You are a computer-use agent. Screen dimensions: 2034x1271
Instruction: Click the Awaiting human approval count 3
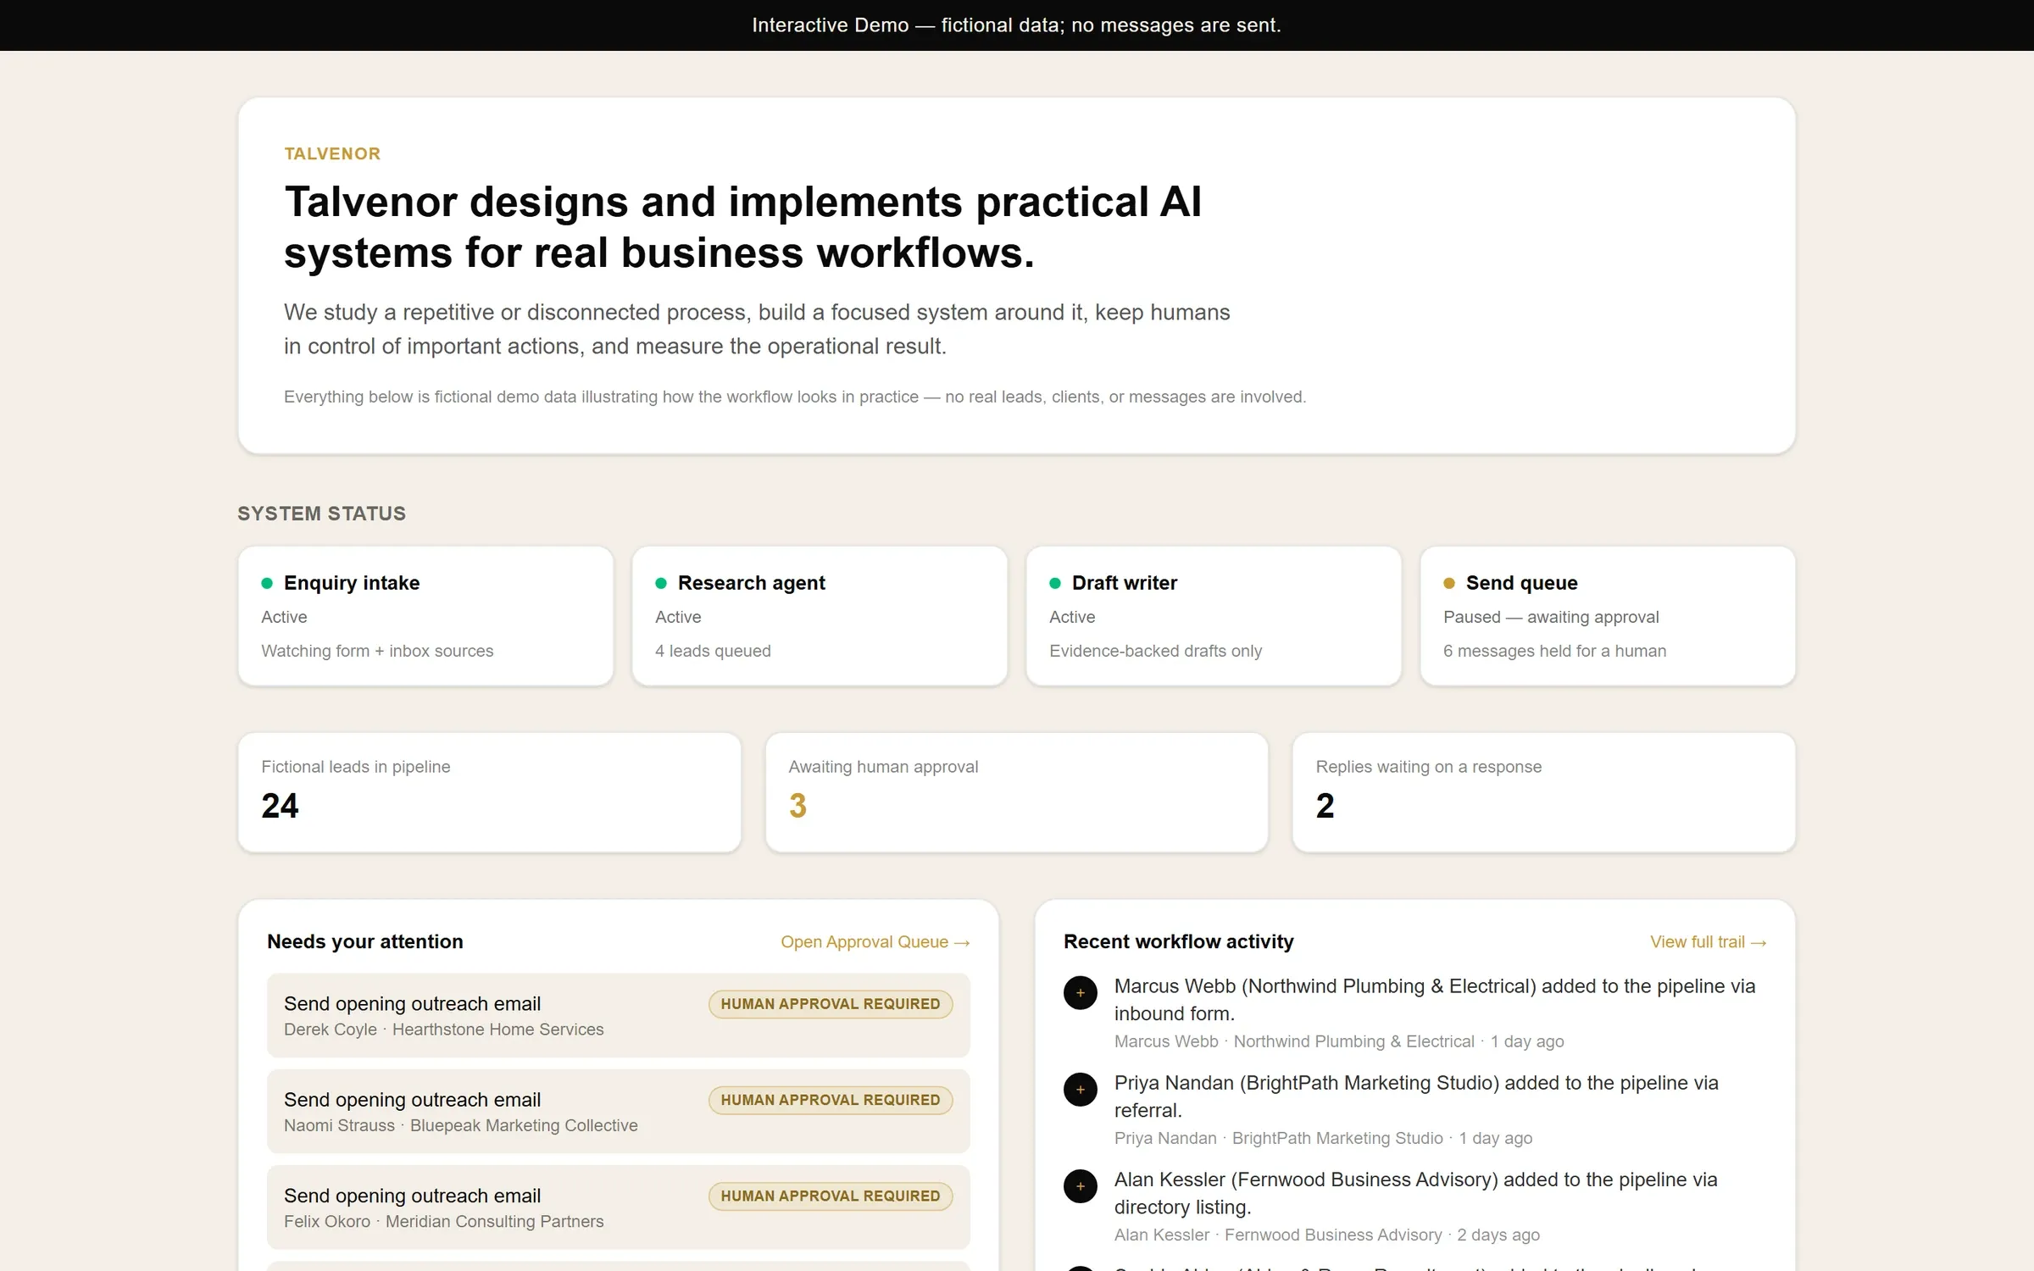tap(797, 806)
